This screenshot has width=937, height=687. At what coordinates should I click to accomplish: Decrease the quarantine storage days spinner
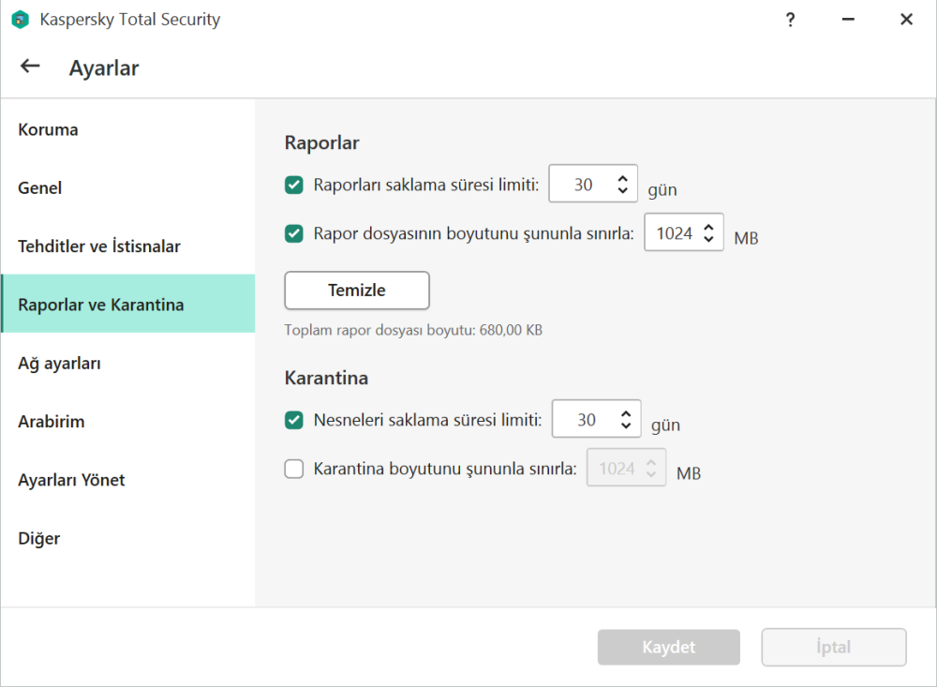[x=626, y=426]
